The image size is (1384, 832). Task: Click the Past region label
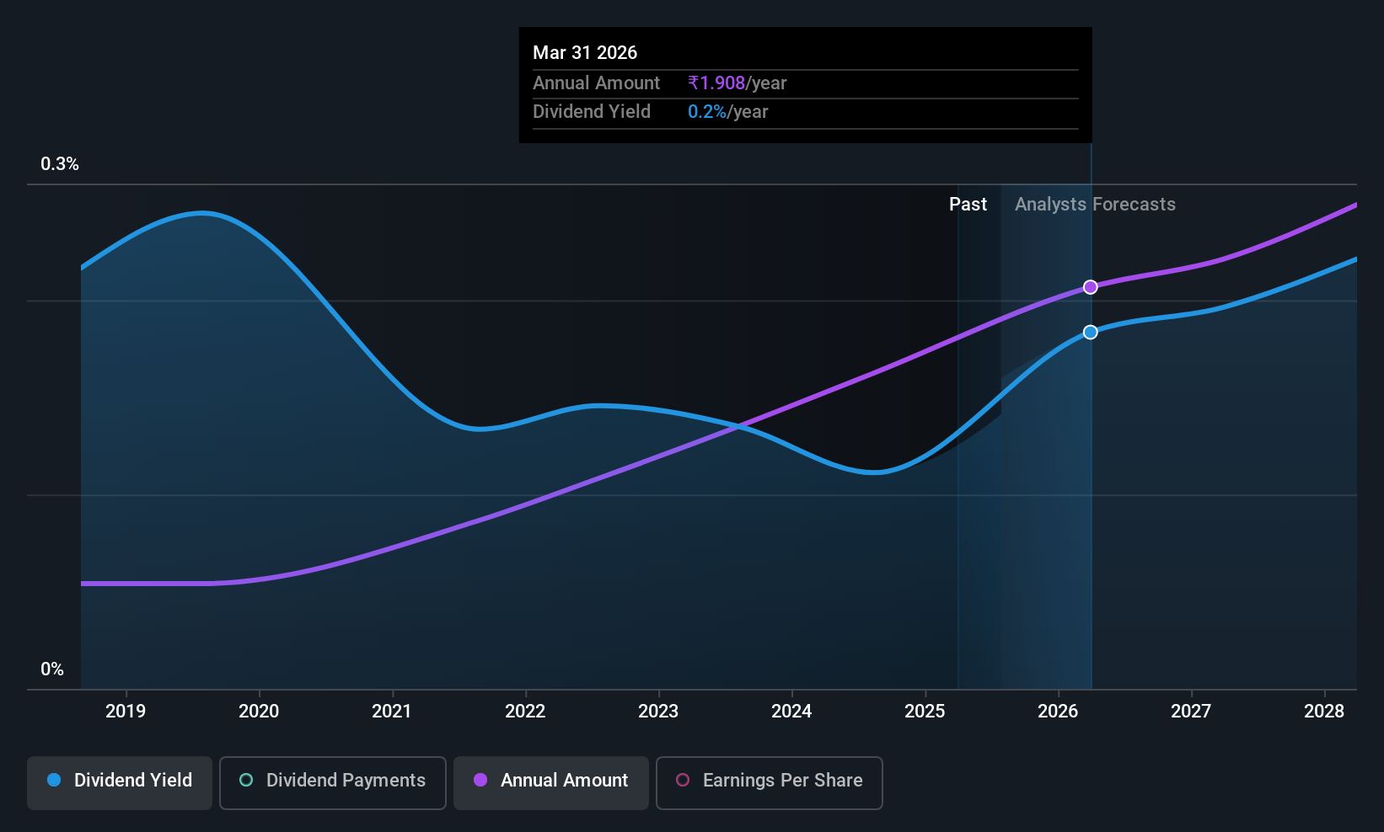click(x=968, y=205)
